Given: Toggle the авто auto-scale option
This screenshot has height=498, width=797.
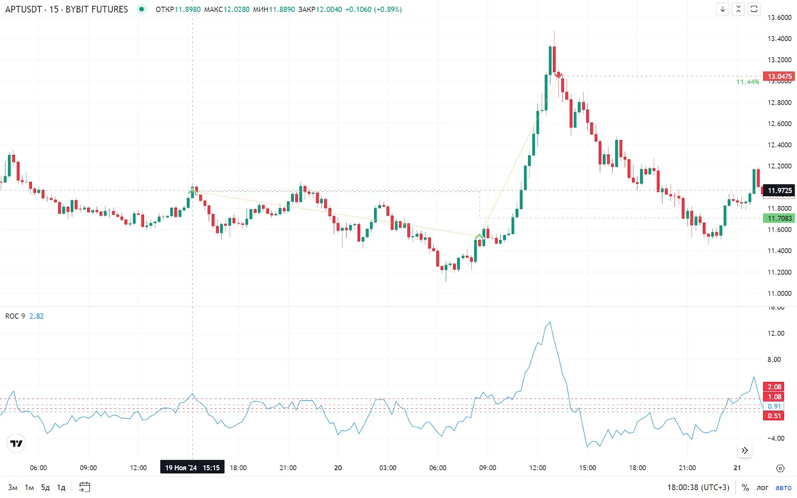Looking at the screenshot, I should point(783,487).
